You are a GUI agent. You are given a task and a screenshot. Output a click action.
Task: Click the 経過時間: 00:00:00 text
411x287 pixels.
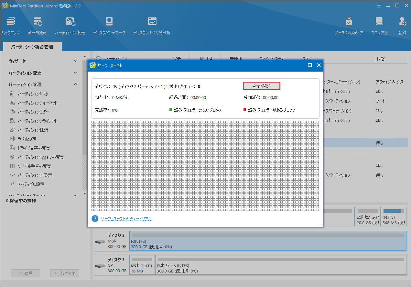(188, 97)
